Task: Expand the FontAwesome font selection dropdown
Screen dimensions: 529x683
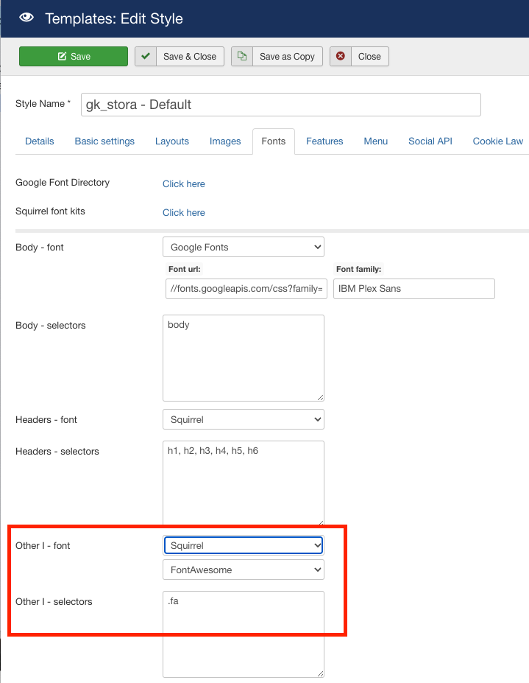Action: [243, 570]
